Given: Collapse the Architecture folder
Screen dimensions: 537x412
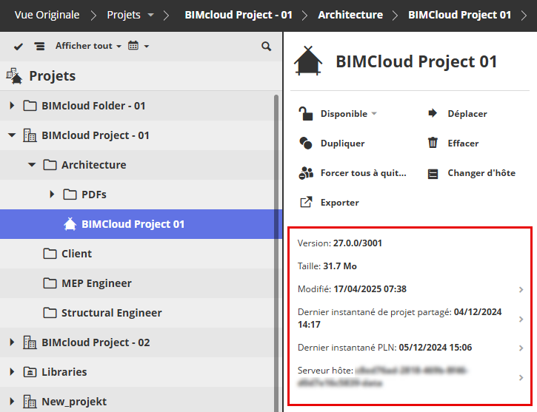Looking at the screenshot, I should pos(32,165).
